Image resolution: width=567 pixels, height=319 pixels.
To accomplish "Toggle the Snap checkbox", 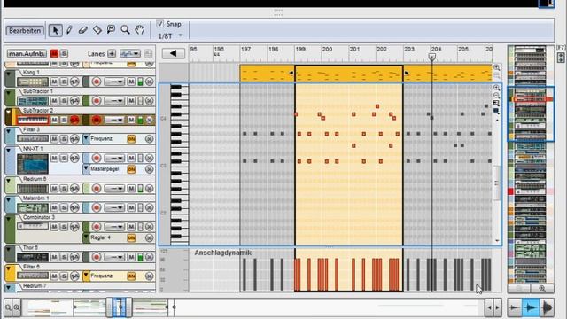I will click(x=159, y=24).
